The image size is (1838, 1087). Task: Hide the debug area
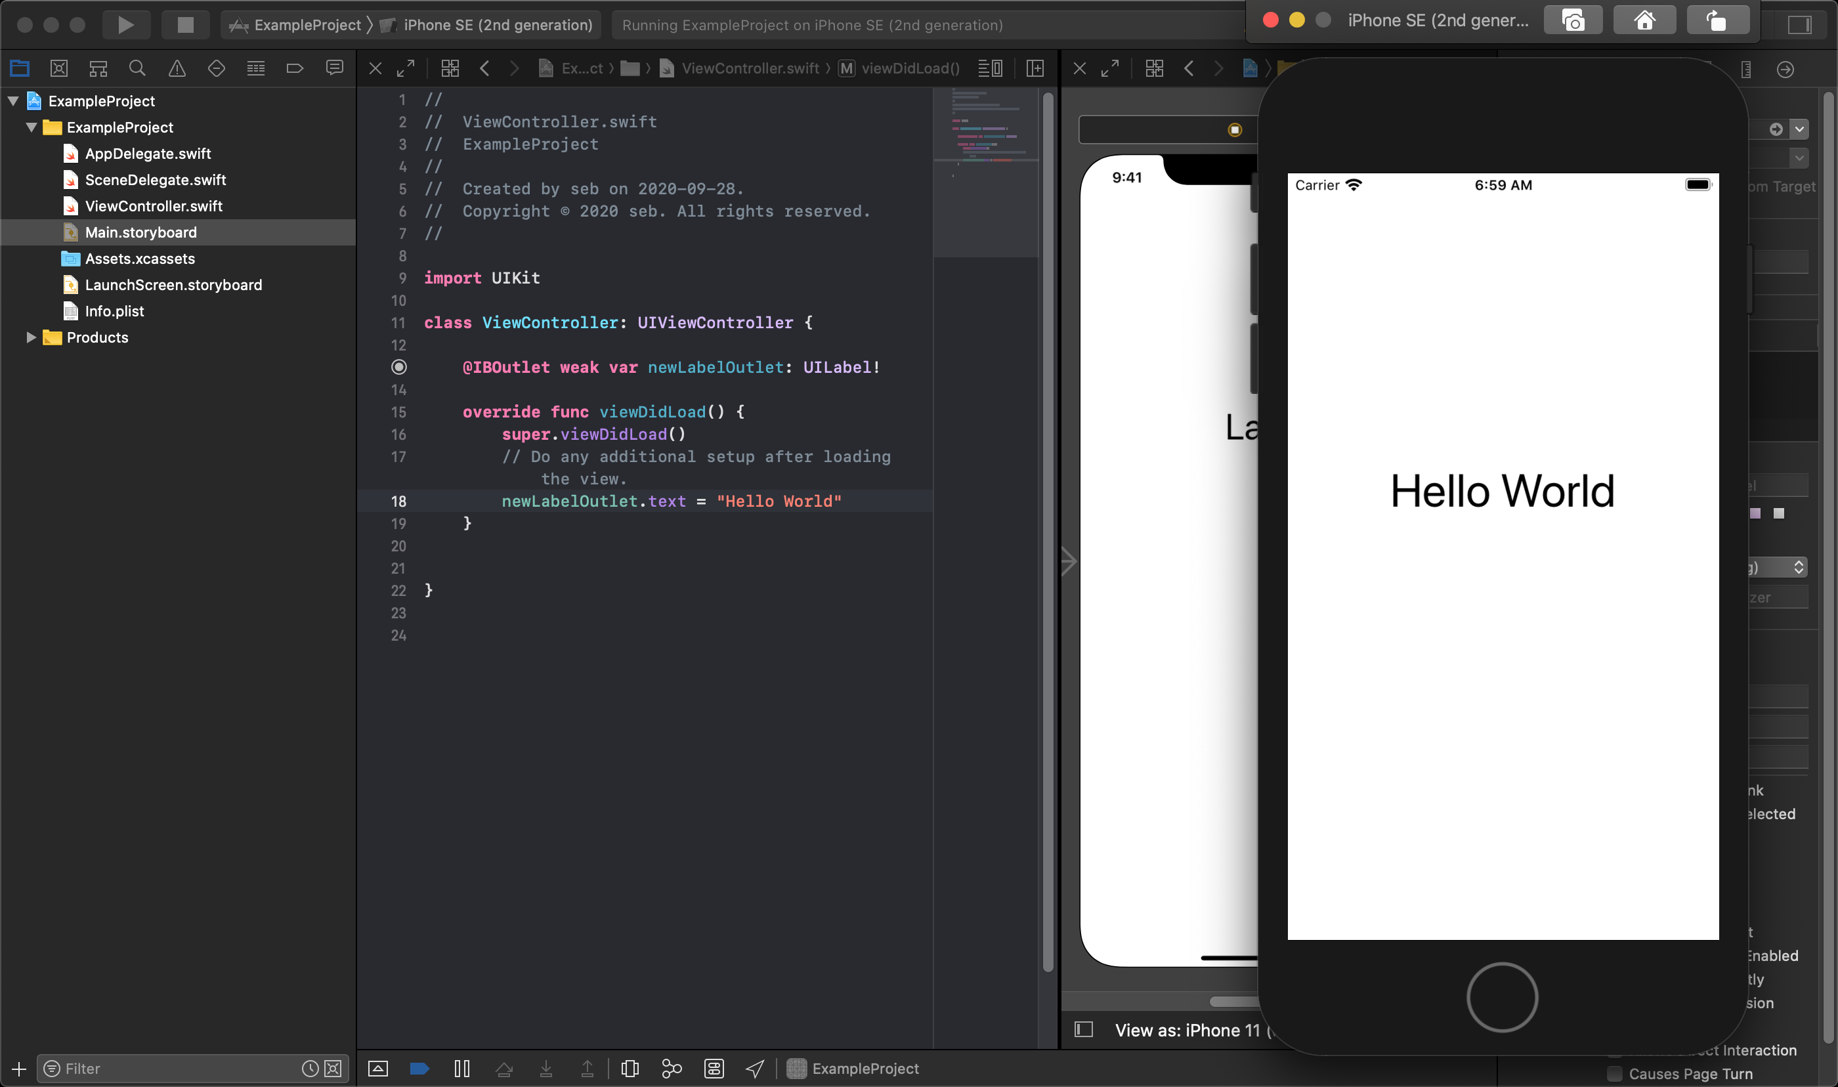tap(378, 1068)
